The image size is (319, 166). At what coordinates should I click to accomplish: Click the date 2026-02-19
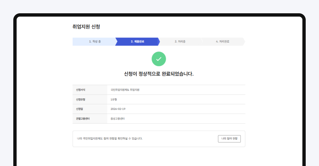coord(118,109)
